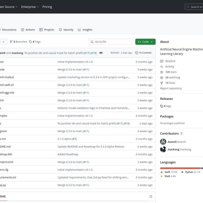This screenshot has width=203, height=203.
Task: Open the README outline list icon
Action: click(151, 196)
